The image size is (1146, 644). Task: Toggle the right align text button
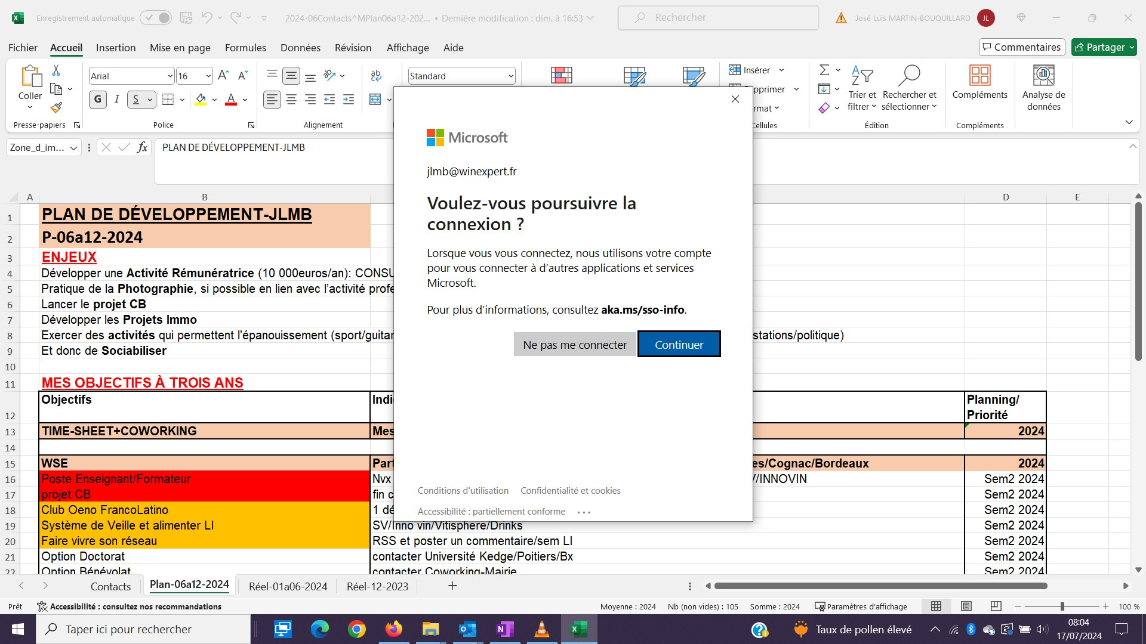pyautogui.click(x=310, y=100)
